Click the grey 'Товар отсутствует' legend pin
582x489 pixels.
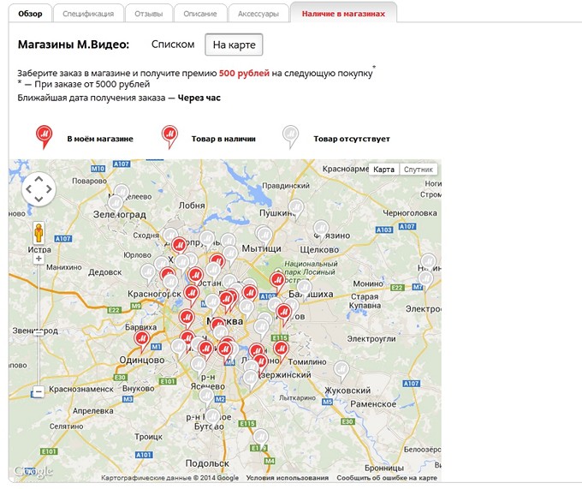[x=290, y=136]
